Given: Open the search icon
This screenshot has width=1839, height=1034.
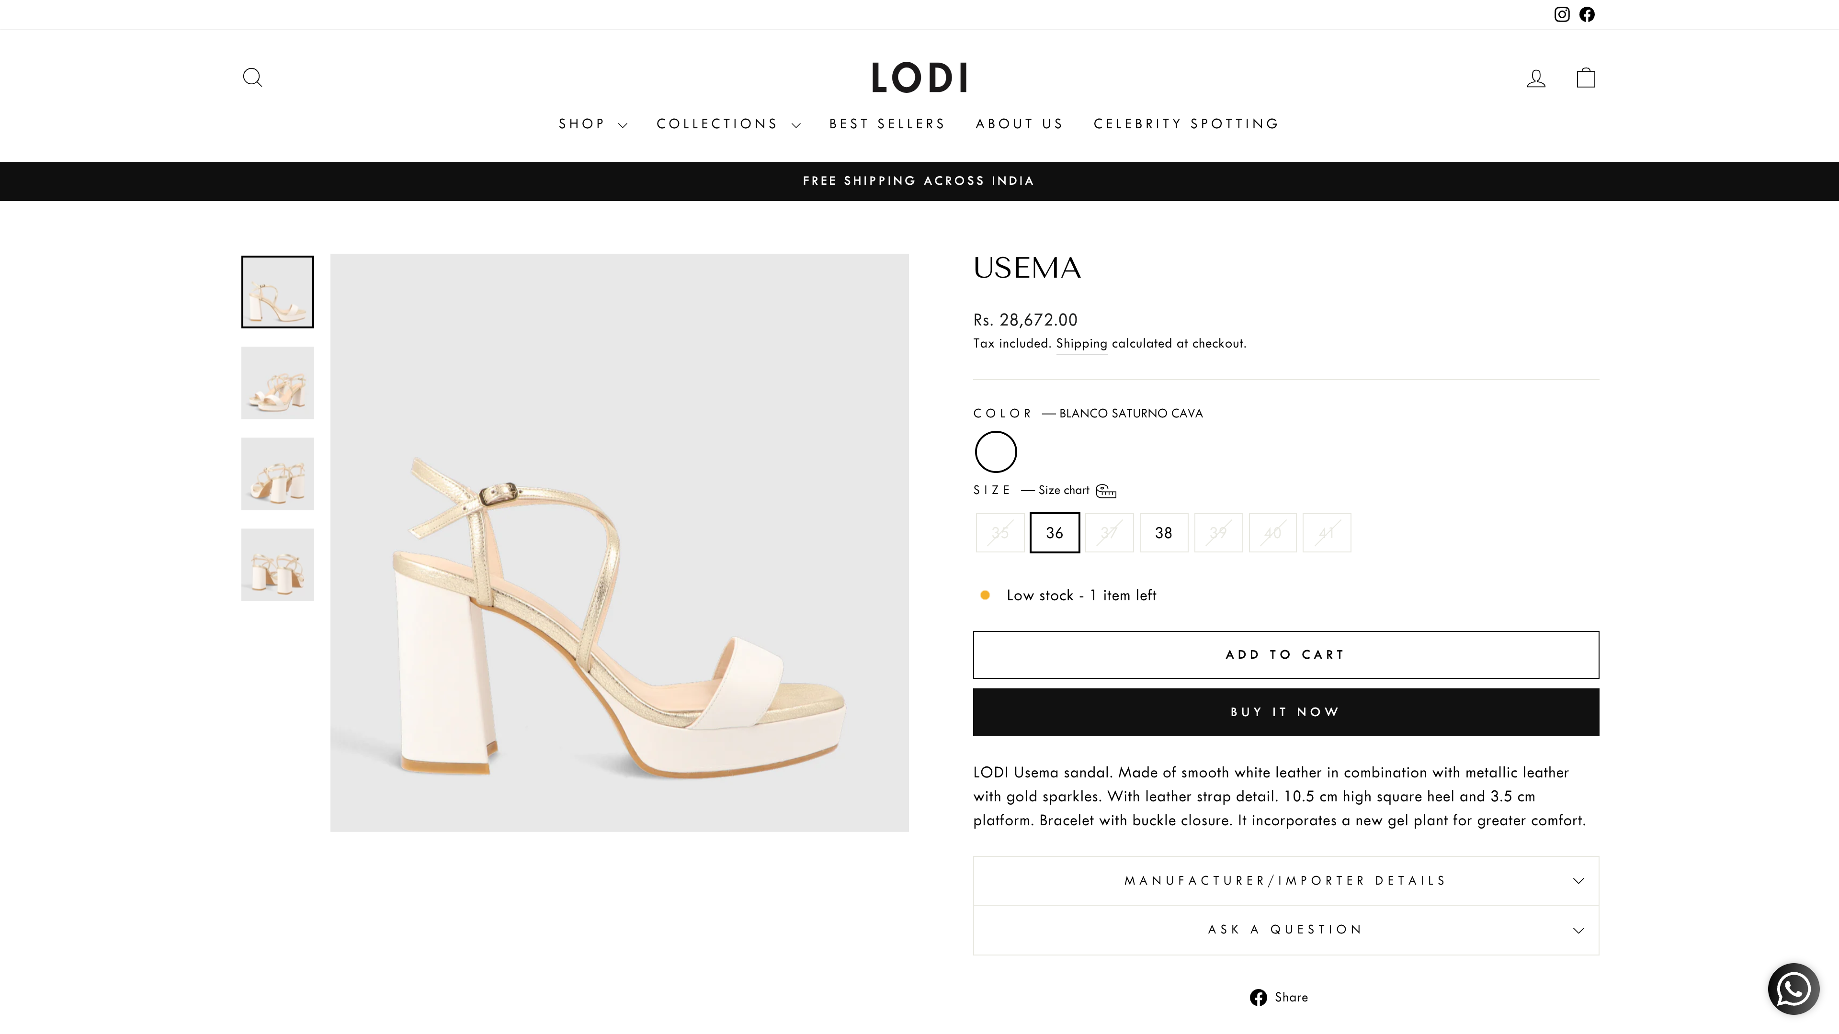Looking at the screenshot, I should pos(253,78).
